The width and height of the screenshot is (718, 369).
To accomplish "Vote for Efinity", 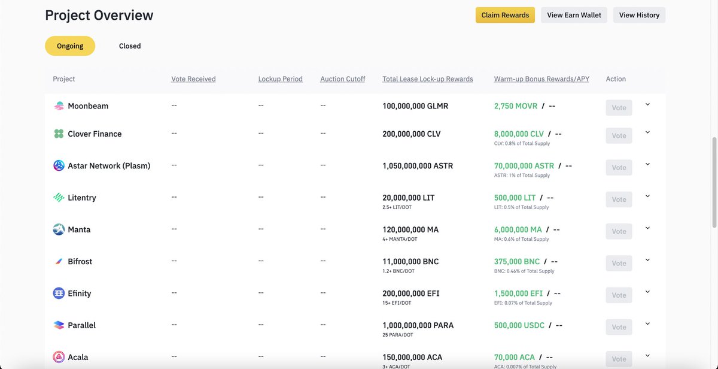I will point(619,295).
